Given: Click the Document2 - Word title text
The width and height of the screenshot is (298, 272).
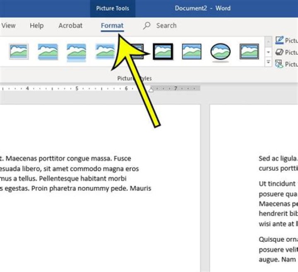Looking at the screenshot, I should click(202, 8).
